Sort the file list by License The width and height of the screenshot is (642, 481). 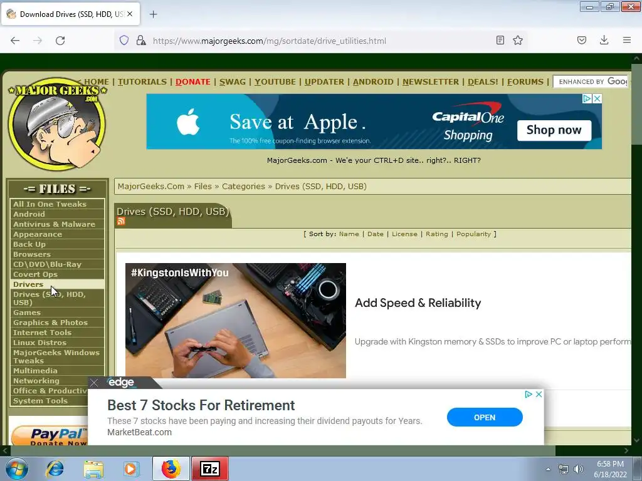[x=404, y=234]
